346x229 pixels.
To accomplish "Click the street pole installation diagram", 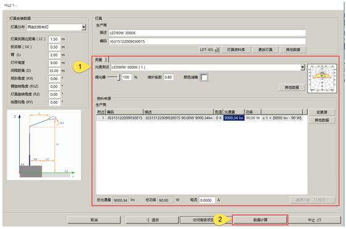I will pyautogui.click(x=44, y=145).
